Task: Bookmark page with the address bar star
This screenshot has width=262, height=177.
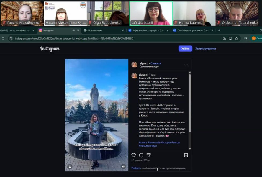Action: click(x=236, y=38)
